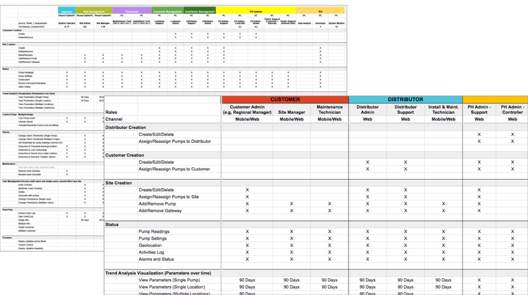Select PH Admin - Support X in Assign/Reassign Pumps to Distributor row
Viewport: 528px width, 295px height.
pyautogui.click(x=479, y=141)
